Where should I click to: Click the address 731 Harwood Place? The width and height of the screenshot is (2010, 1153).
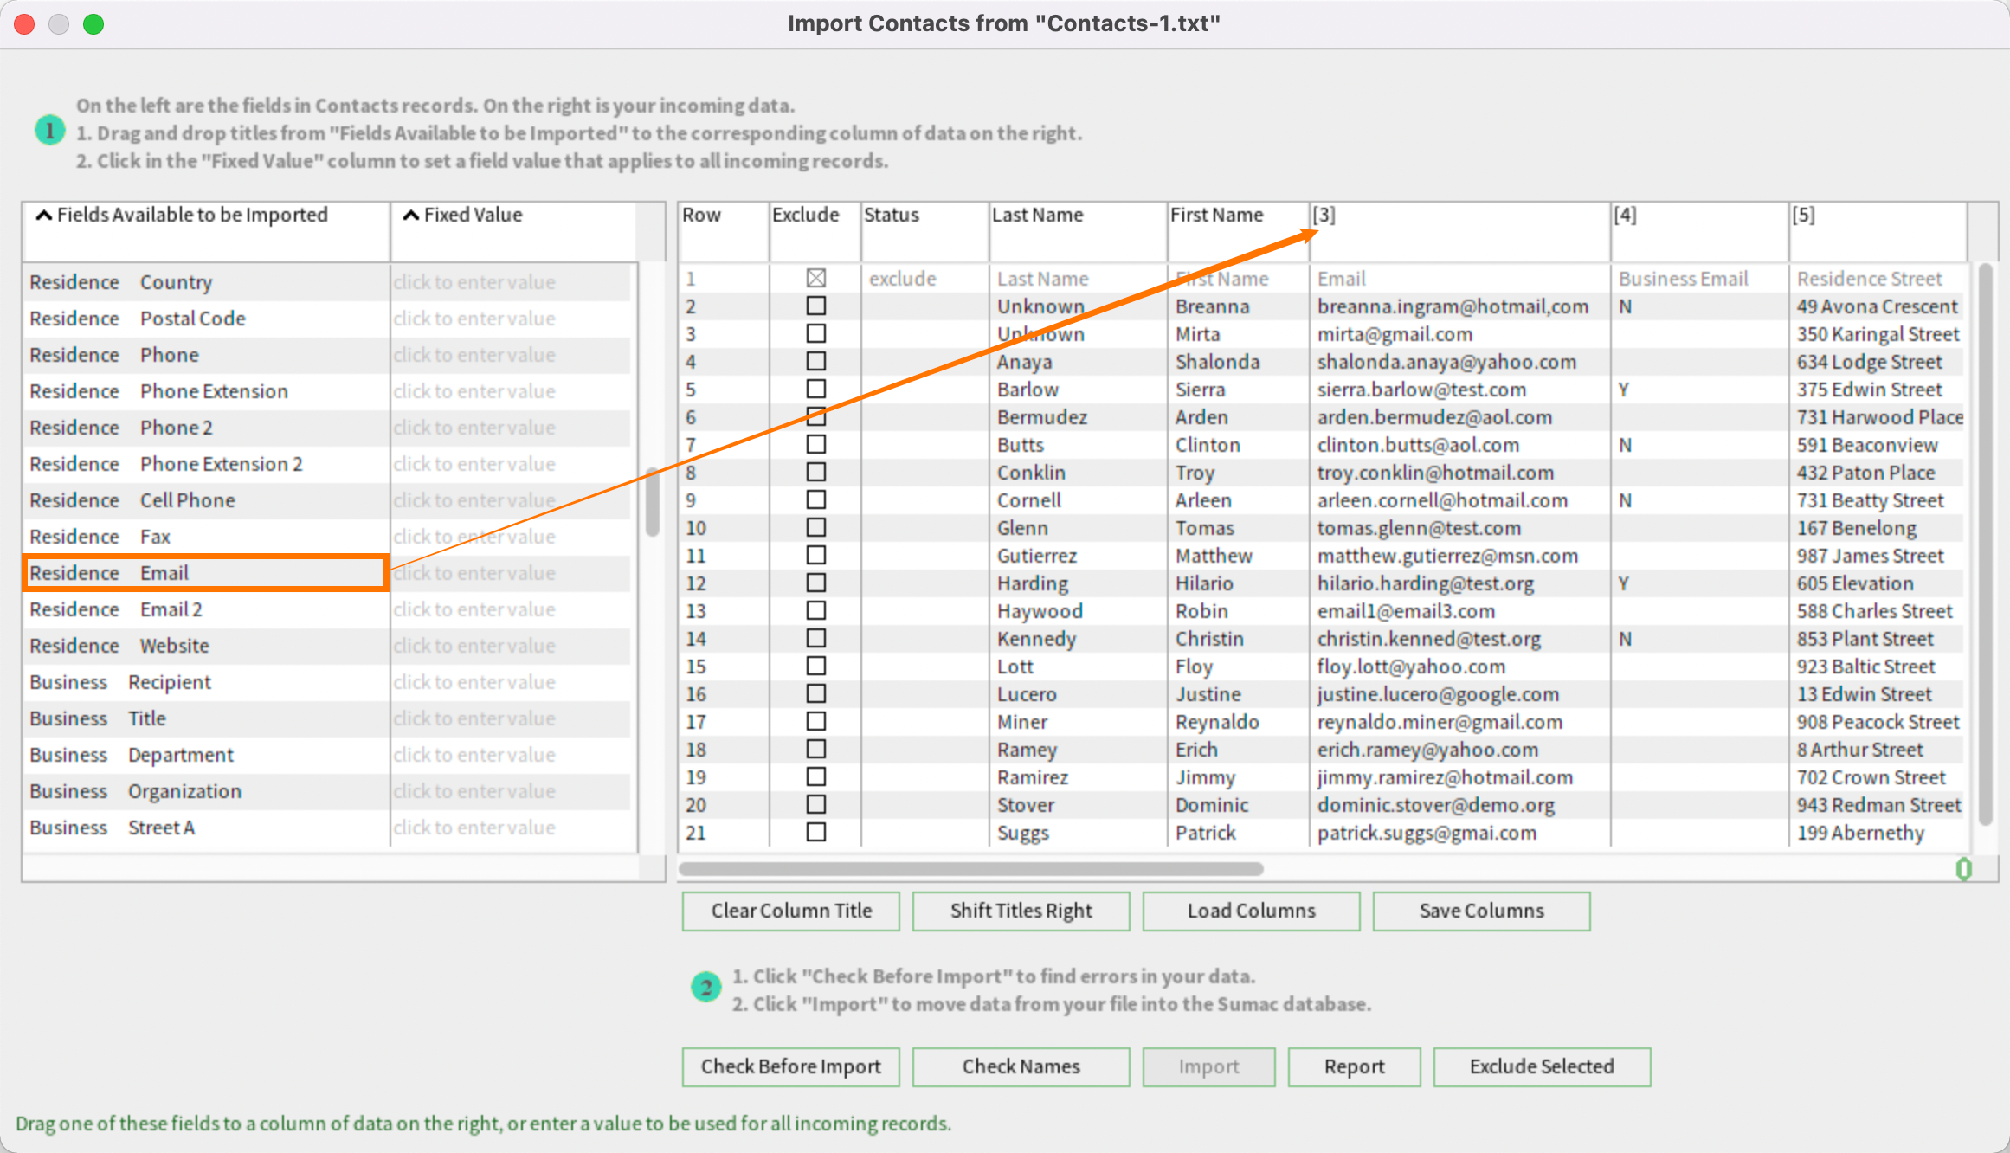1879,417
